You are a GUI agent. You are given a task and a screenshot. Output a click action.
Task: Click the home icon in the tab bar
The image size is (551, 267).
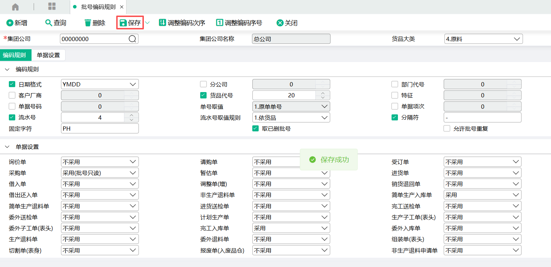(x=15, y=7)
